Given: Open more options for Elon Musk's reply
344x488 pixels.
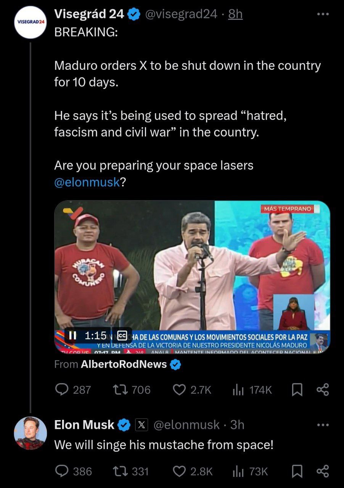Looking at the screenshot, I should [x=323, y=425].
